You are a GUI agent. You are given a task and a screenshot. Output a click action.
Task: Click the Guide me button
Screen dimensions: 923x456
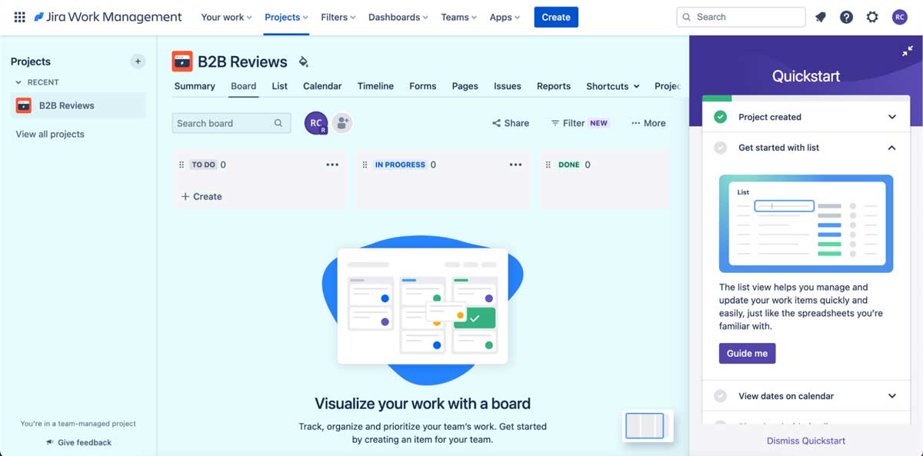[x=747, y=353]
